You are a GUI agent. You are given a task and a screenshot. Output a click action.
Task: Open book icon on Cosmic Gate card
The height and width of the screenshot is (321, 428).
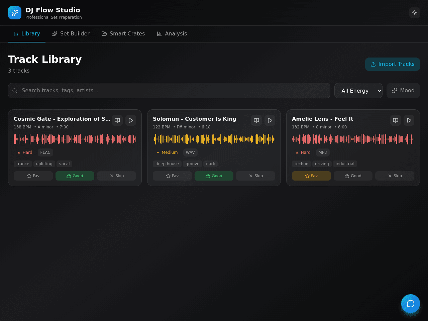pos(117,120)
